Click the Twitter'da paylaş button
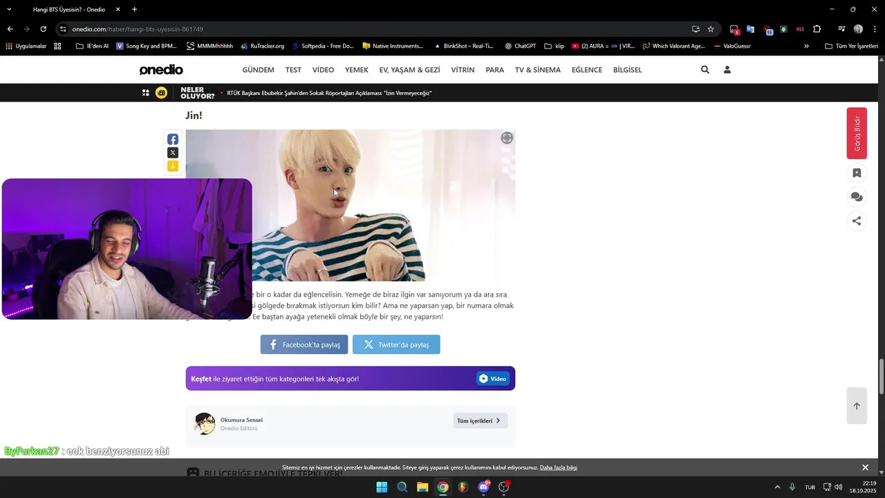Screen dimensions: 885x498 coord(396,344)
